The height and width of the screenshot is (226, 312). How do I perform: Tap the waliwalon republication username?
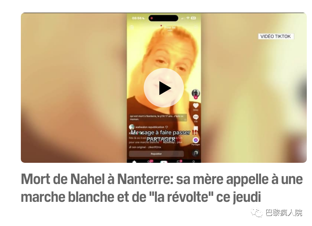pyautogui.click(x=150, y=127)
